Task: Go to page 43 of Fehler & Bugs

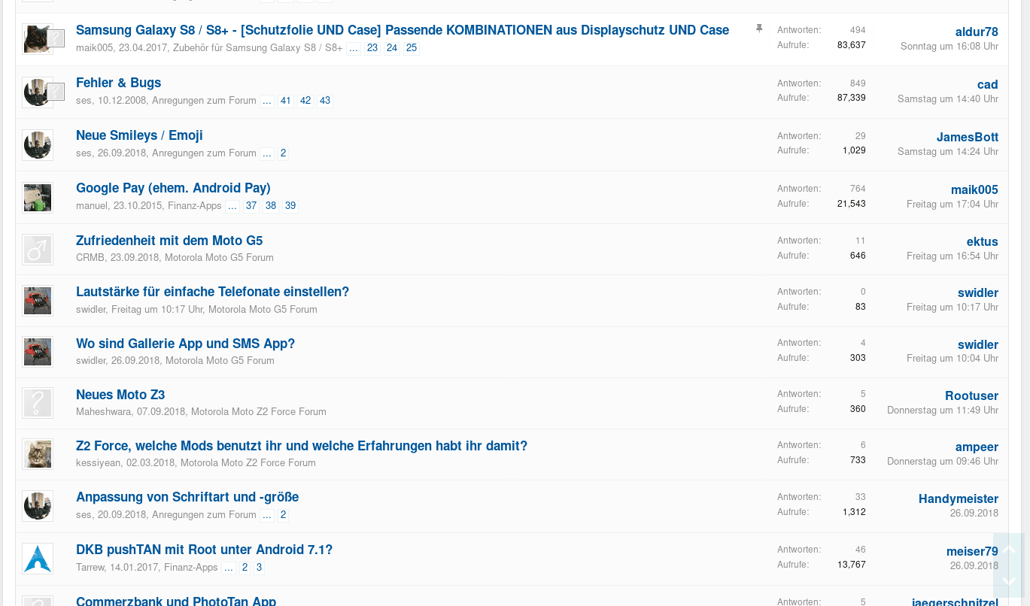Action: point(325,101)
